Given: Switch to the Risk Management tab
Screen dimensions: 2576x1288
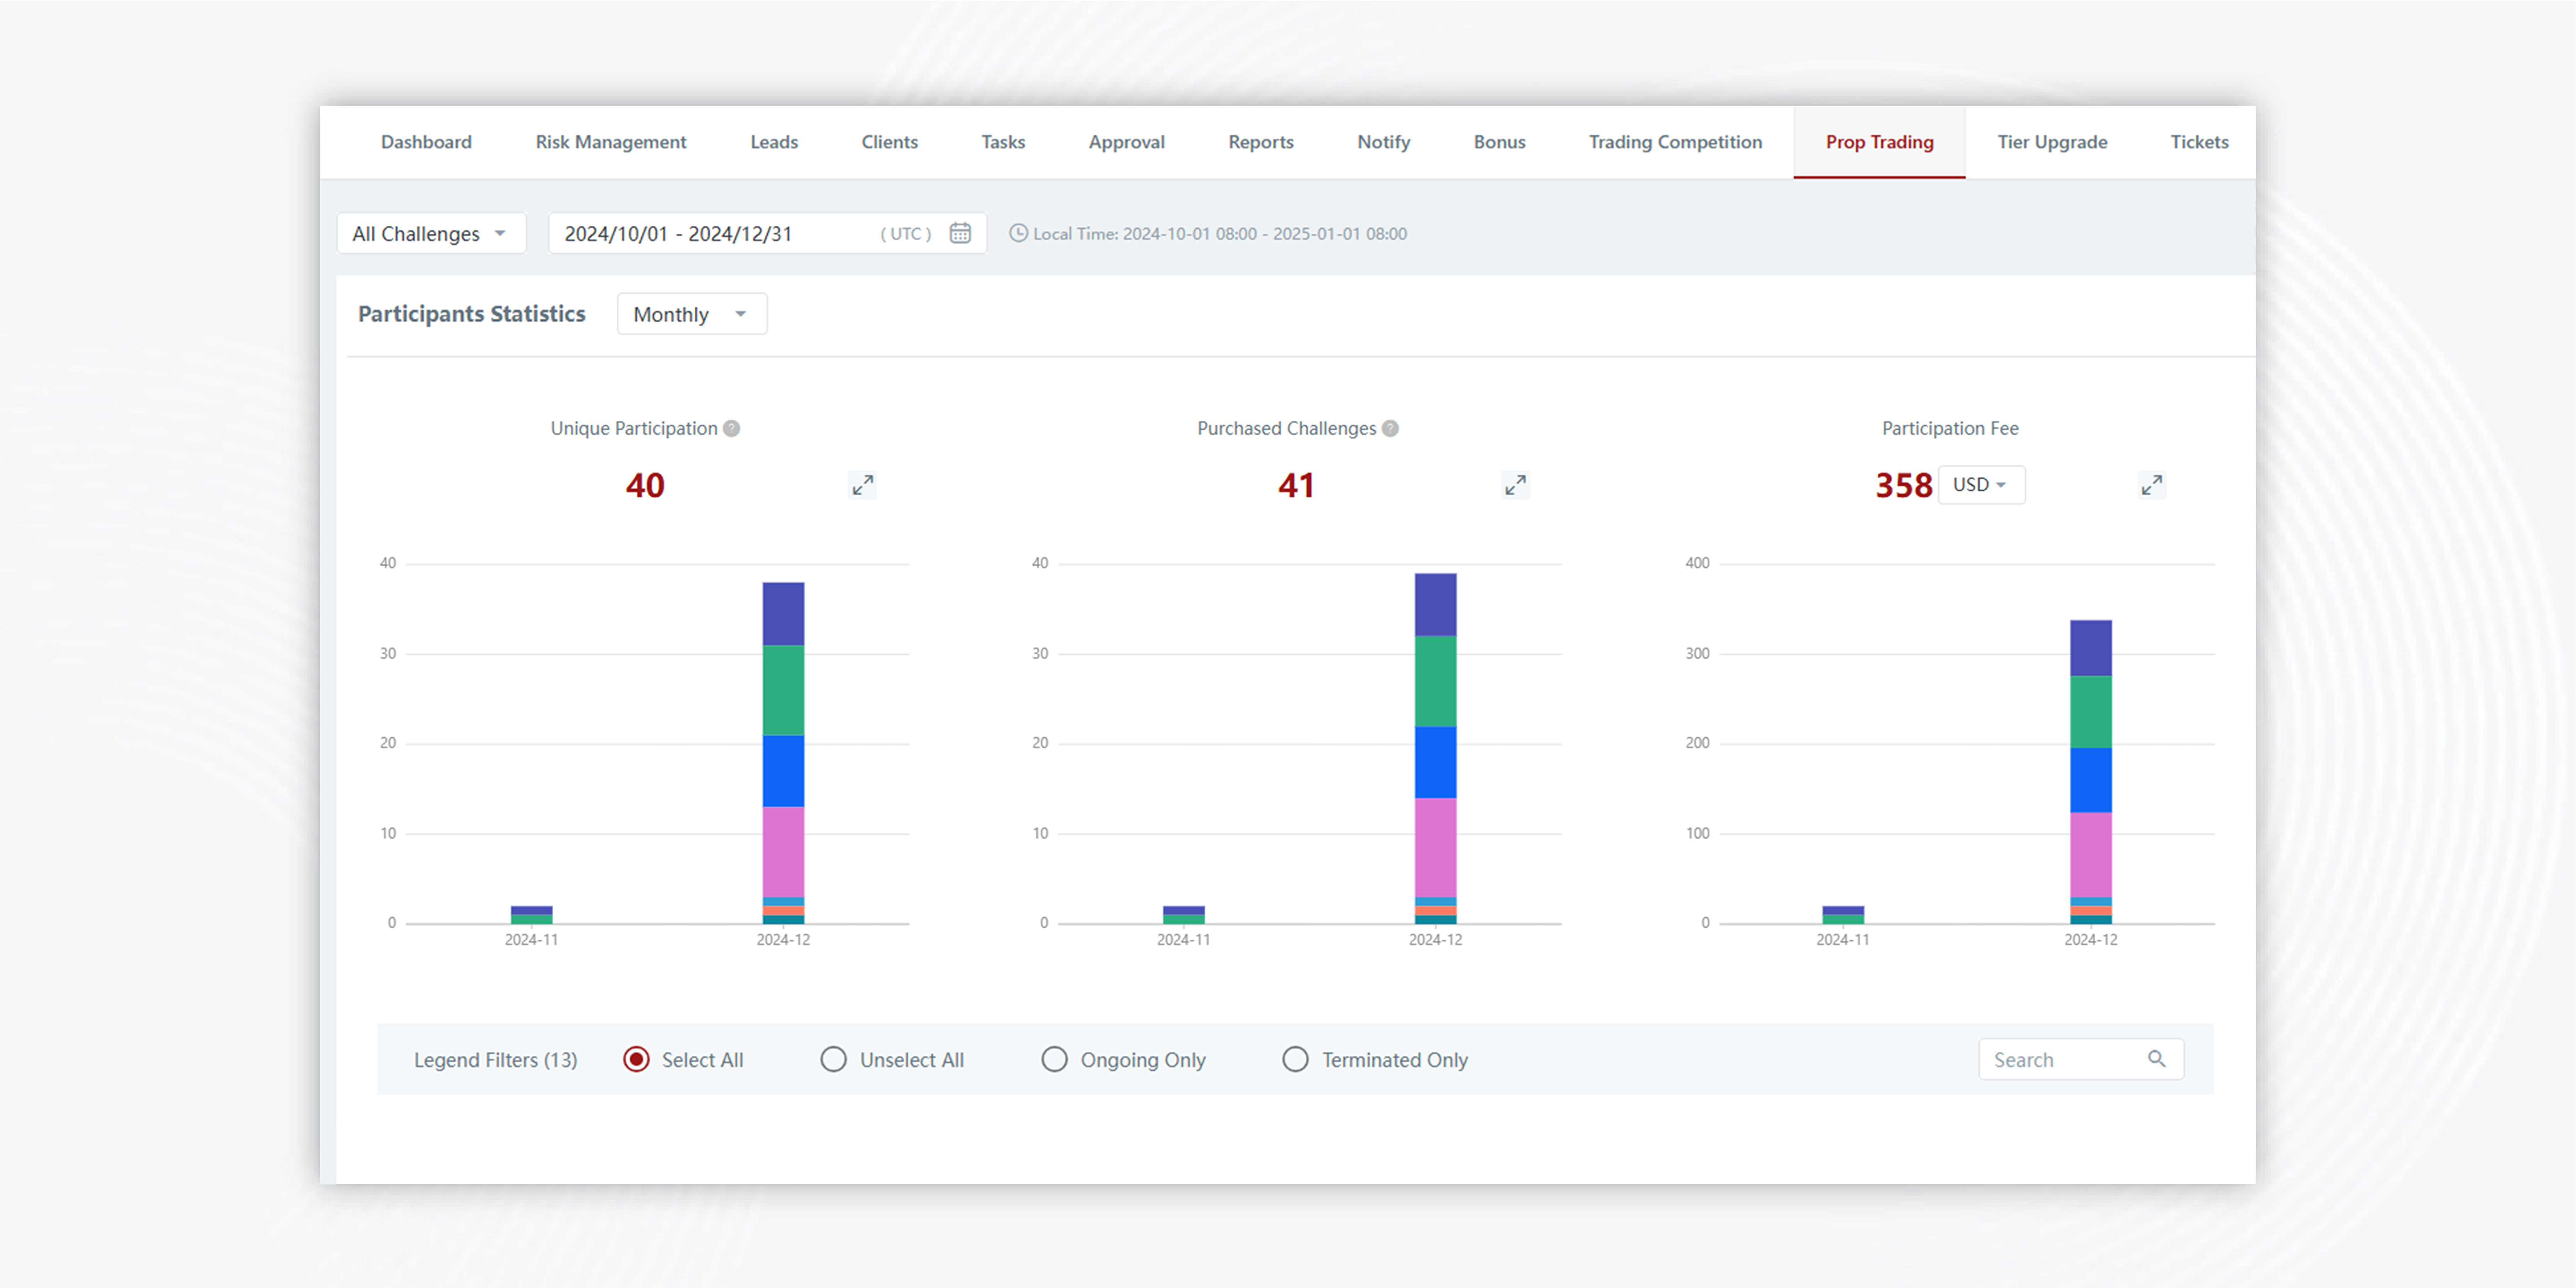Looking at the screenshot, I should [611, 142].
